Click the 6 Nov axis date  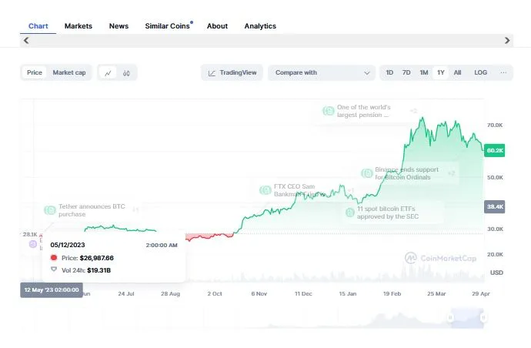click(x=259, y=294)
